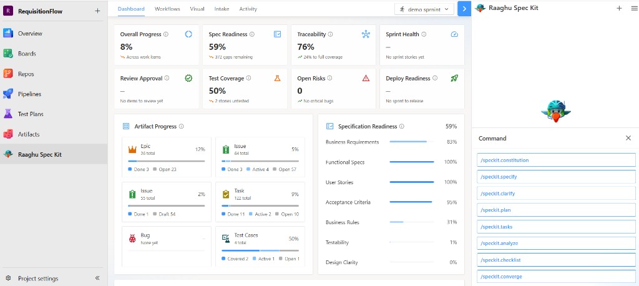Click the Review Approval check badge
The image size is (639, 286).
click(188, 78)
